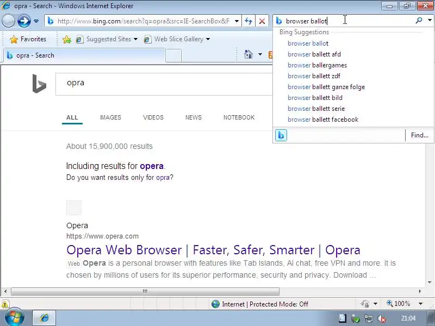Click the red Stop loading icon
435x326 pixels.
[262, 21]
